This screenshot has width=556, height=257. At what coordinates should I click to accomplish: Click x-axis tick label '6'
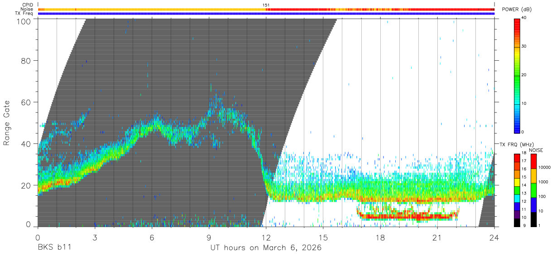click(152, 238)
